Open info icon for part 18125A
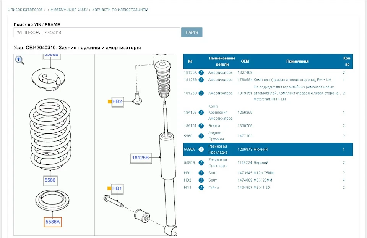The width and height of the screenshot is (367, 238). 201,72
